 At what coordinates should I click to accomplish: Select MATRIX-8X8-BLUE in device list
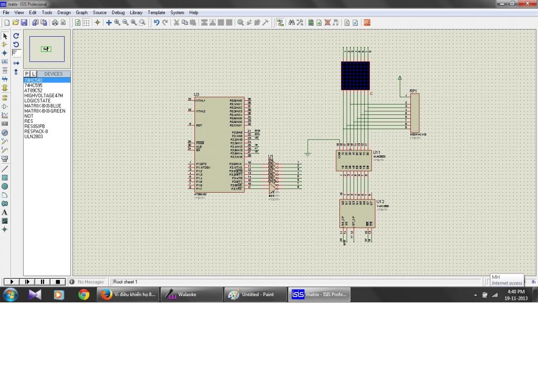43,106
